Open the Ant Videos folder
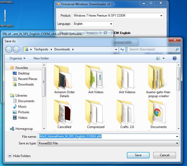 96,79
